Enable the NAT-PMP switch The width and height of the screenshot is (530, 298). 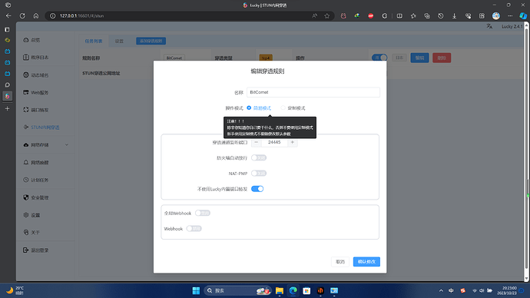[x=259, y=174]
